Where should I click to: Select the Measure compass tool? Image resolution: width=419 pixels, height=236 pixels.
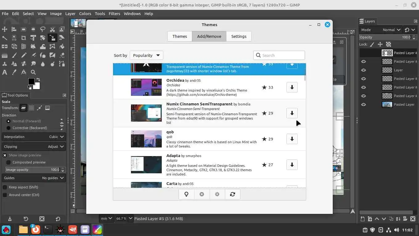(23, 73)
